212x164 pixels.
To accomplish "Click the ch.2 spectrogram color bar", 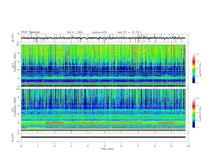I will pos(194,113).
